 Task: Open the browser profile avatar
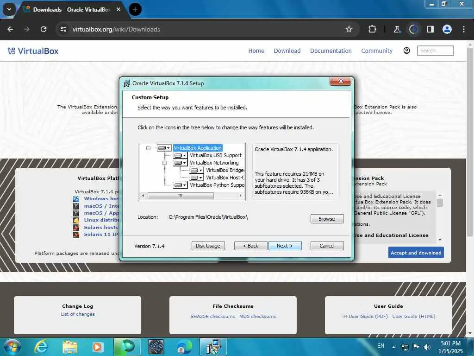point(447,29)
